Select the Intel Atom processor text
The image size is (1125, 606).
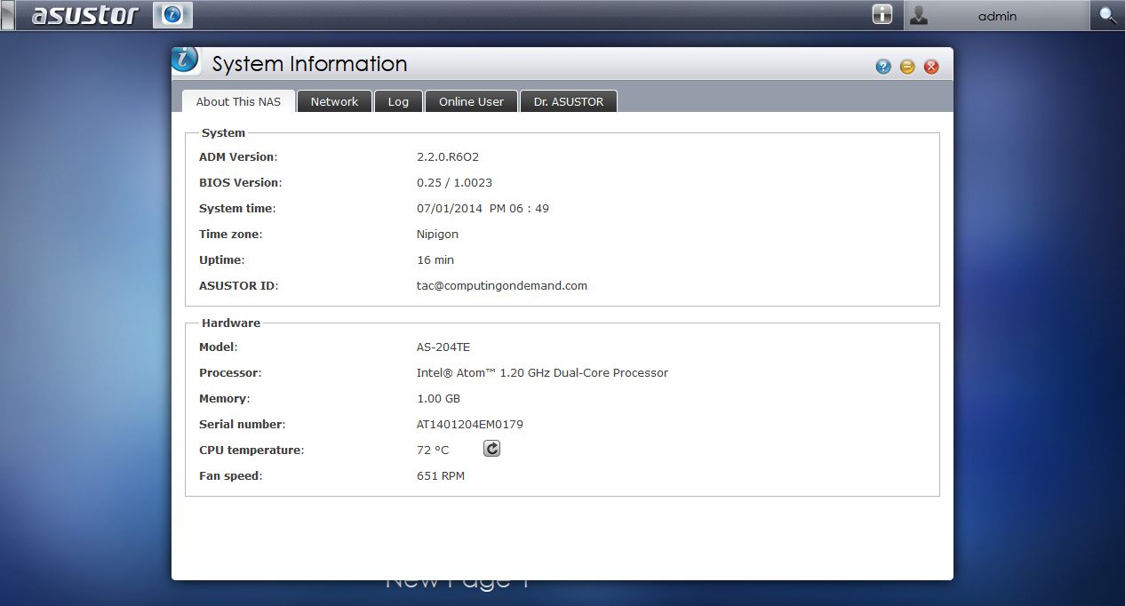pos(542,372)
